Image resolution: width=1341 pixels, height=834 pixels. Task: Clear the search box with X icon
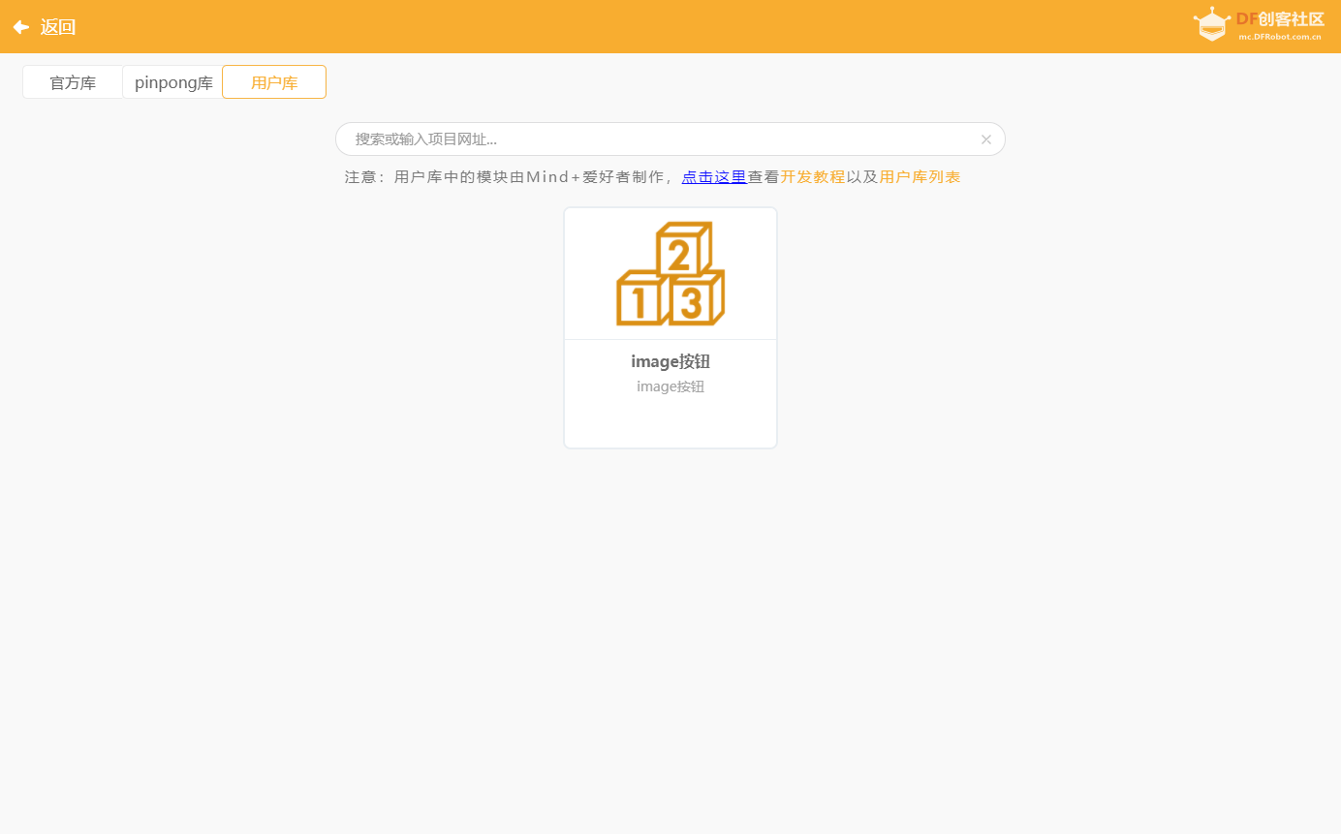(986, 139)
